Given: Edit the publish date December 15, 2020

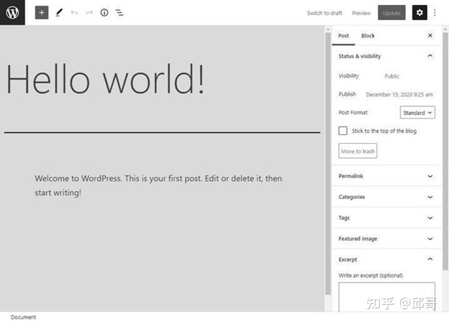Looking at the screenshot, I should tap(399, 95).
